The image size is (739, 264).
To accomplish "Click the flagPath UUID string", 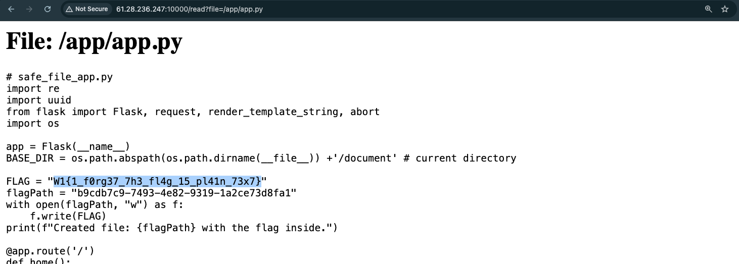I will (x=183, y=193).
